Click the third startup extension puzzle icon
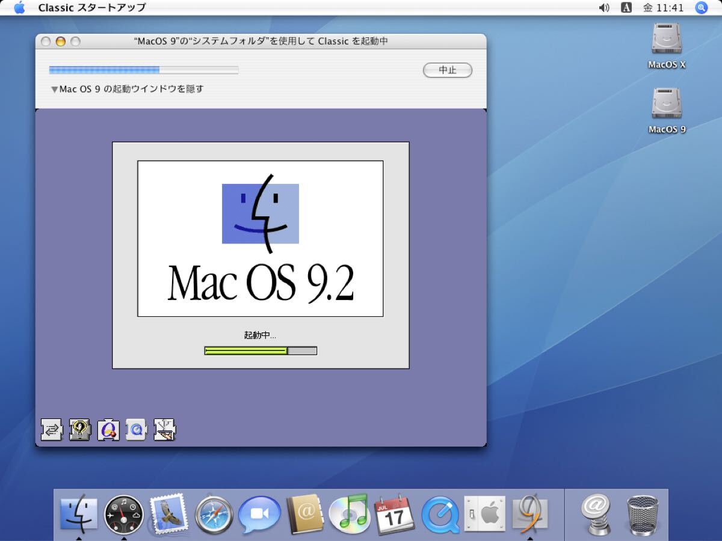This screenshot has height=541, width=722. pyautogui.click(x=108, y=429)
